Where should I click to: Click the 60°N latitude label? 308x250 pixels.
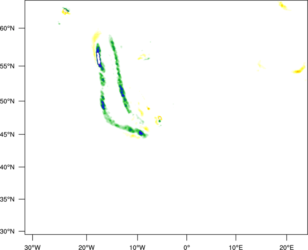(x=7, y=28)
